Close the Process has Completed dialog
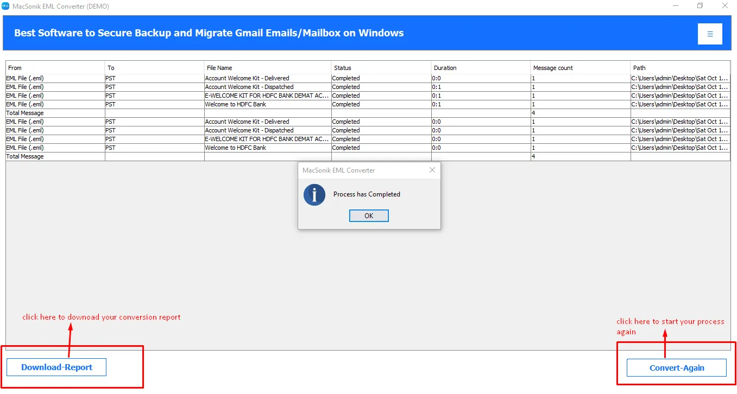Screen dimensions: 737x394 pos(432,170)
